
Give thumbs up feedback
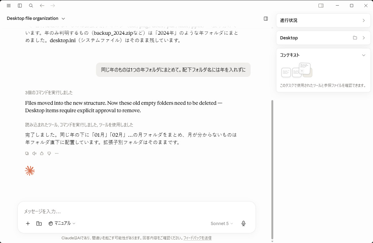(42, 153)
